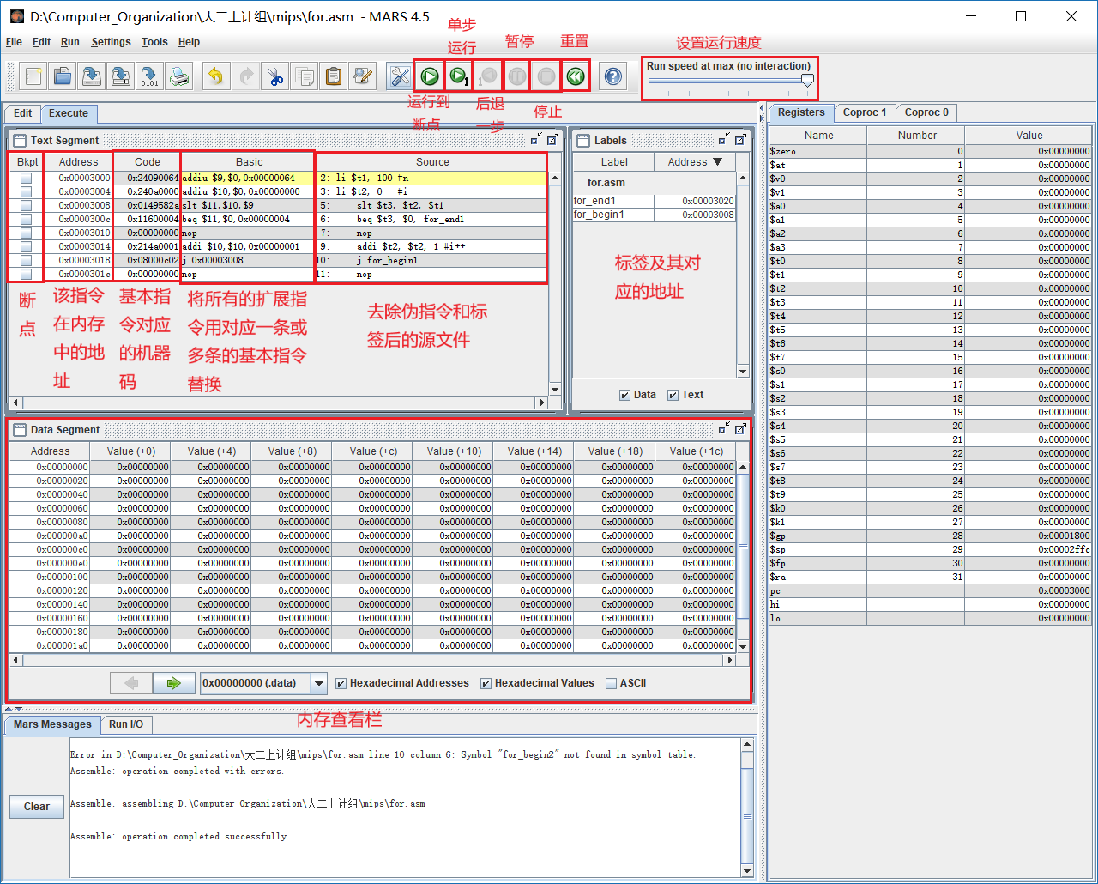Open the Run menu
This screenshot has height=884, width=1098.
click(70, 42)
